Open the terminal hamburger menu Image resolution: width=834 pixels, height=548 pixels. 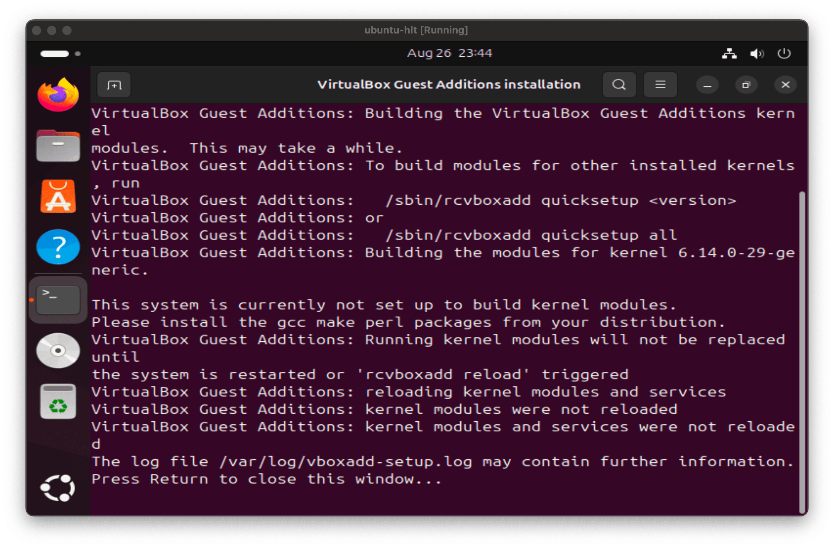660,84
